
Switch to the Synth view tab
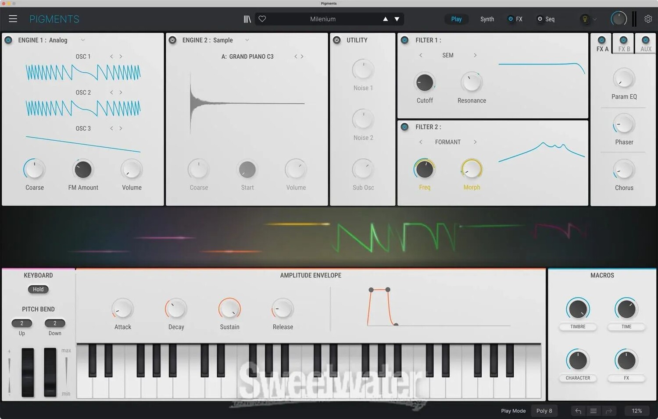487,19
